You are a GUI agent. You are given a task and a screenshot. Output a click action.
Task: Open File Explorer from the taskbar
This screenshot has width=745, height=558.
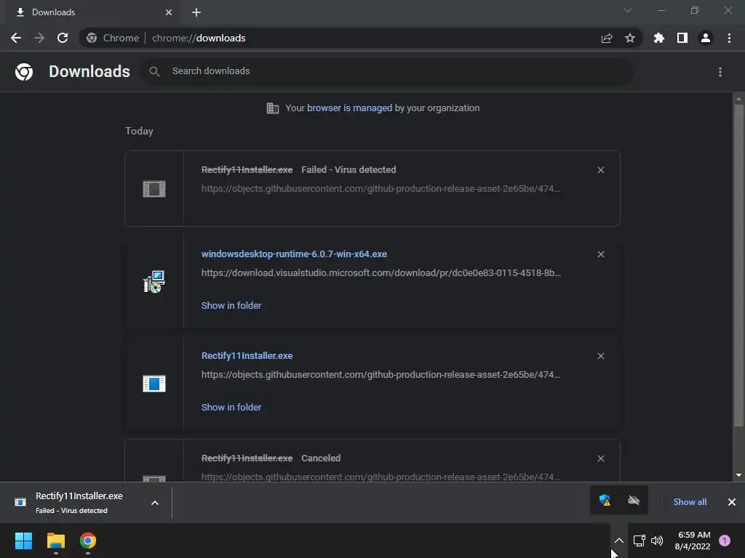click(x=55, y=541)
